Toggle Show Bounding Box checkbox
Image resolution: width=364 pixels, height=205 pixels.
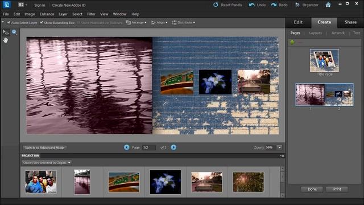click(x=42, y=23)
